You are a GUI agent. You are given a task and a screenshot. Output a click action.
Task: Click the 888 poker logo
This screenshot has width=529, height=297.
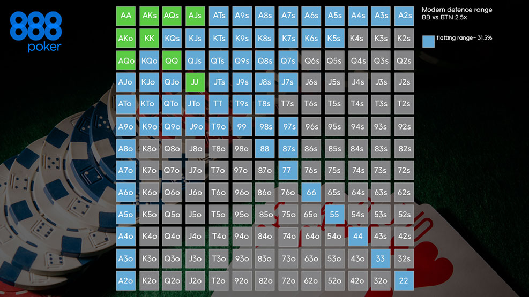[36, 32]
